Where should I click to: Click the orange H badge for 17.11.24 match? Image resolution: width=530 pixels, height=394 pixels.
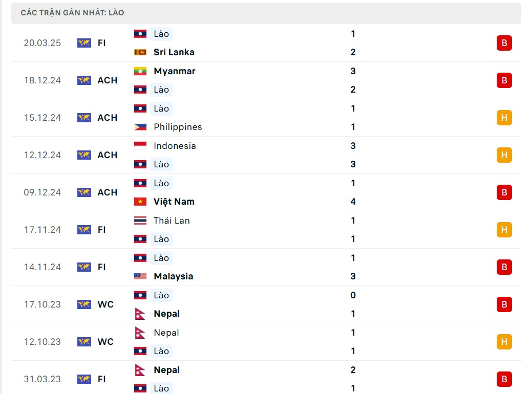click(x=504, y=230)
